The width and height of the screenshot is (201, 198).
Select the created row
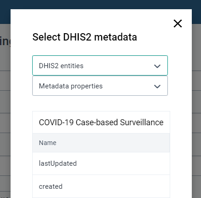click(101, 186)
